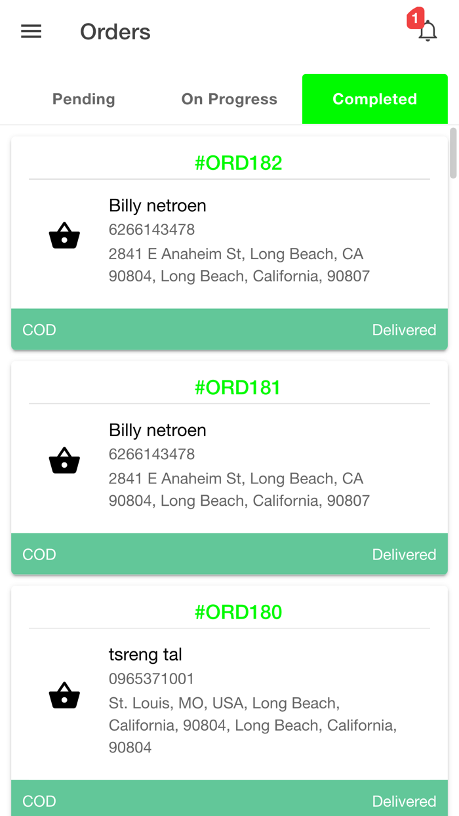Open the hamburger navigation menu

31,31
